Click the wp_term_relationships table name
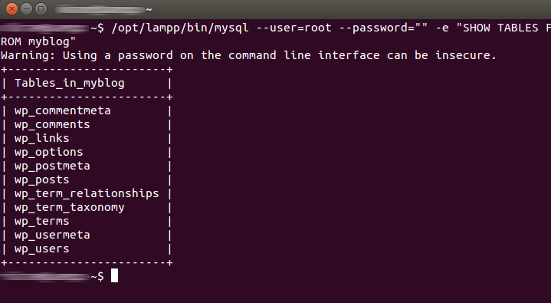Viewport: 551px width, 303px height. point(87,193)
